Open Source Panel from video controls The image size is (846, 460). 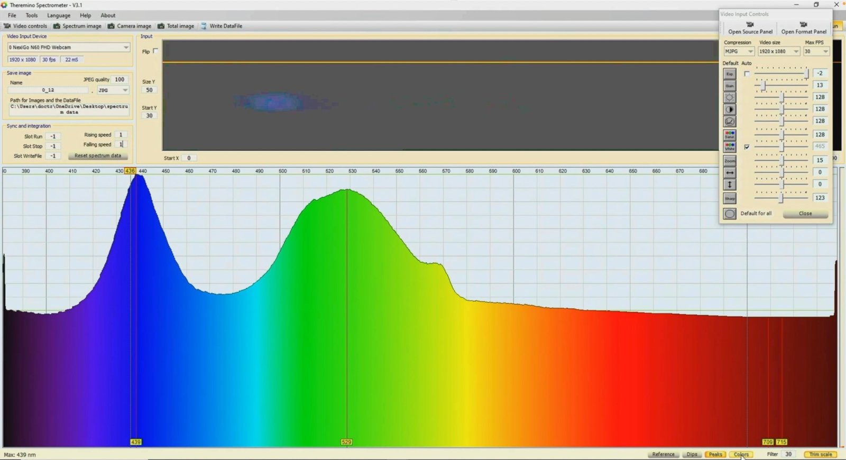tap(750, 29)
